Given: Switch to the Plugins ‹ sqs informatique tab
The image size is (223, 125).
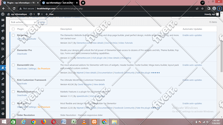Looking at the screenshot, I should [21, 3].
